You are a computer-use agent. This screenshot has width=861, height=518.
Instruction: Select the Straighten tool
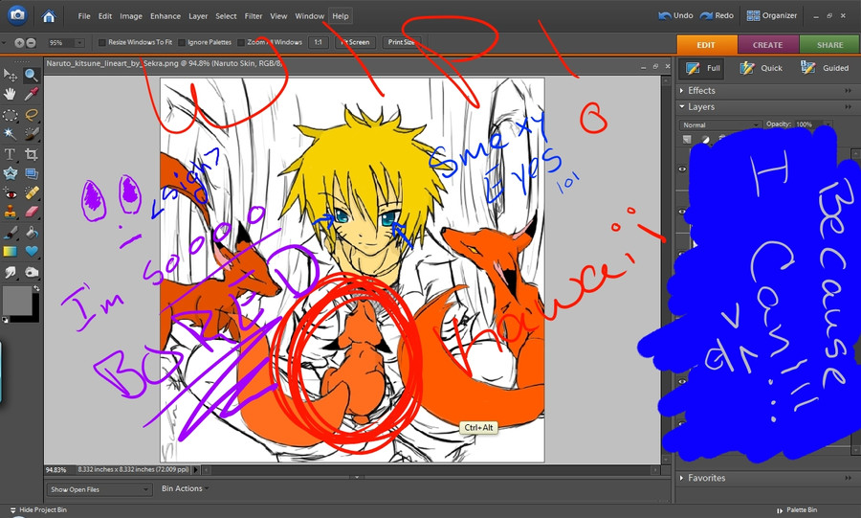(x=32, y=174)
